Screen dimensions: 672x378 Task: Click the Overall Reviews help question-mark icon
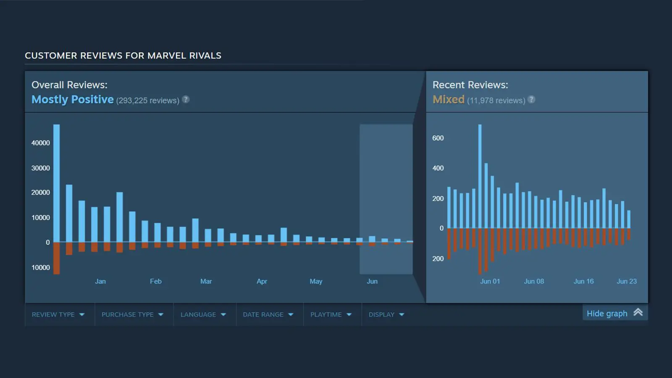pyautogui.click(x=186, y=100)
